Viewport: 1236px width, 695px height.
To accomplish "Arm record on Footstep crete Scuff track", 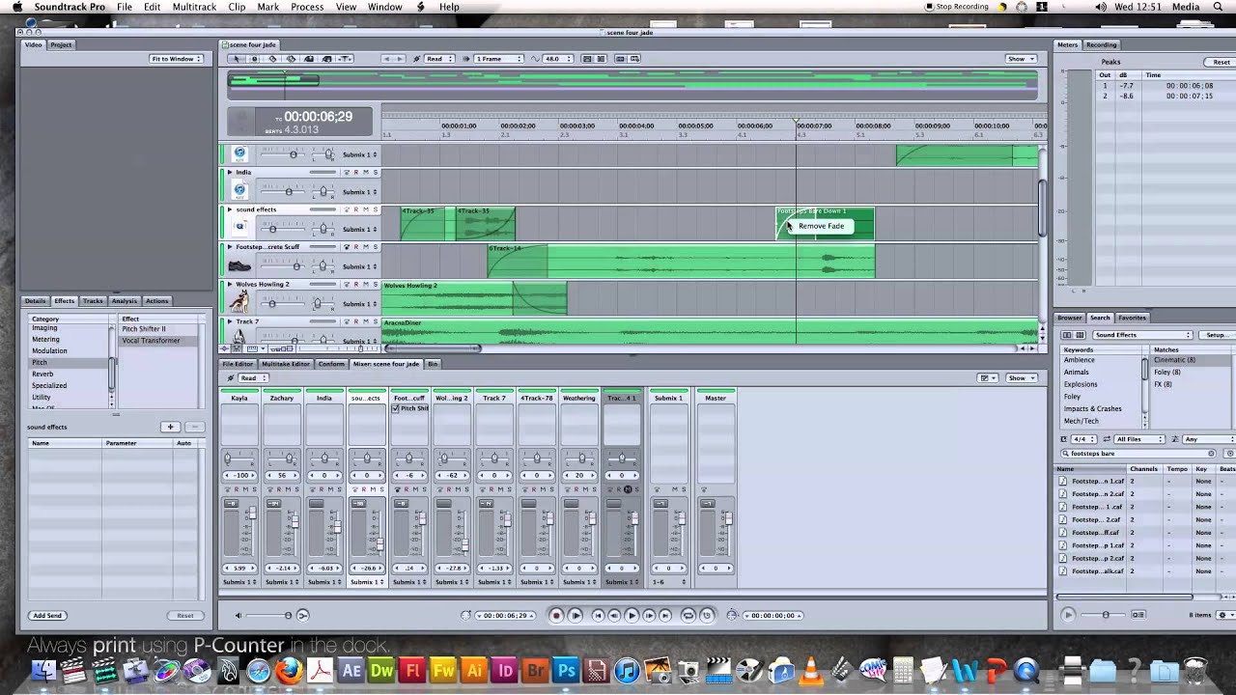I will 355,247.
